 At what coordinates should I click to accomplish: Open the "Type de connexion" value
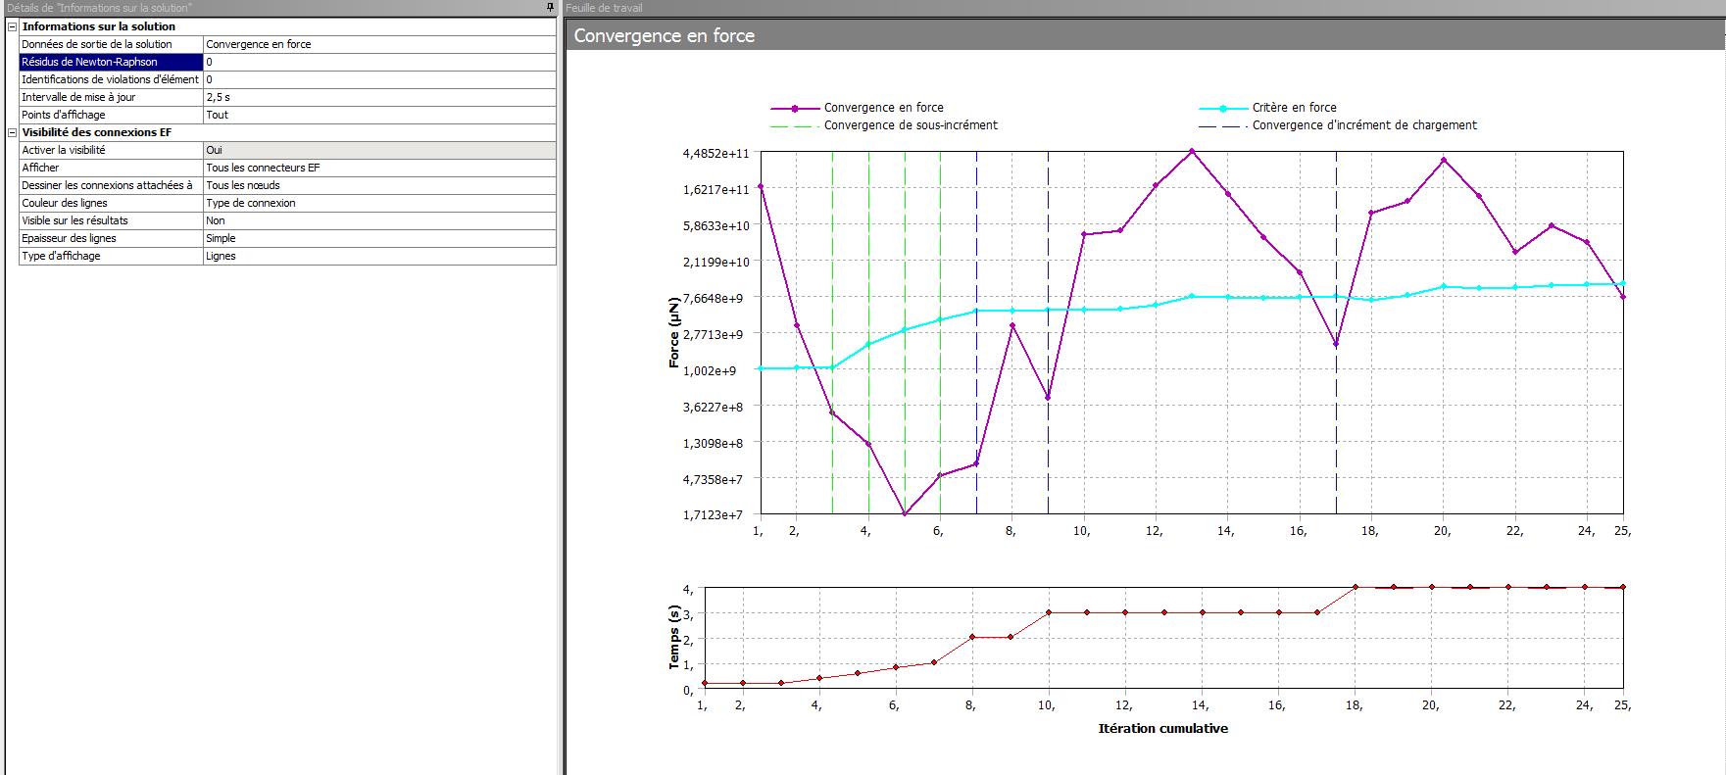(379, 203)
